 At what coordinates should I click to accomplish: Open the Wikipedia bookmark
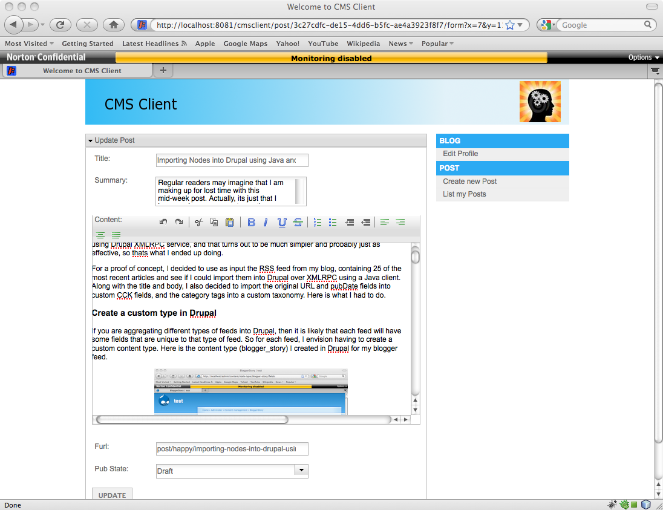click(363, 44)
